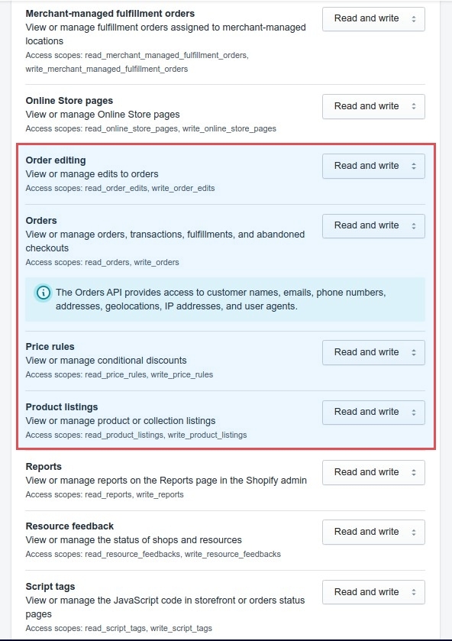Open Product listings permission dropdown

[x=373, y=412]
